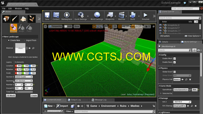
Task: Toggle rotation snap in viewport
Action: pos(120,27)
